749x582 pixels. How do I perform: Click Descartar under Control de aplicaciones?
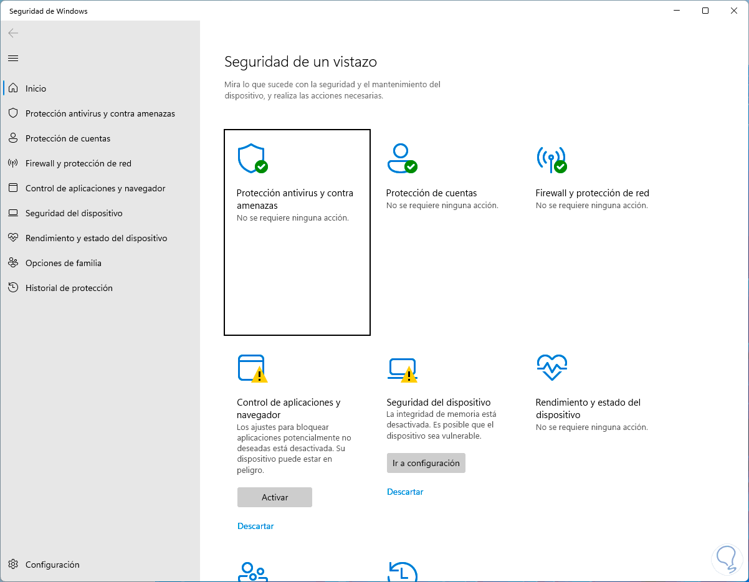255,526
